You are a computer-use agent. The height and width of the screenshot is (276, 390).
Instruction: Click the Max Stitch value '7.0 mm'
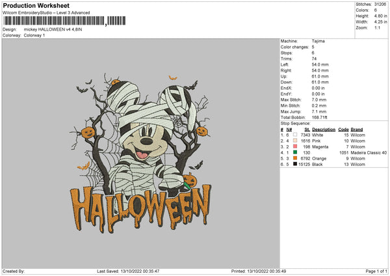[x=319, y=100]
